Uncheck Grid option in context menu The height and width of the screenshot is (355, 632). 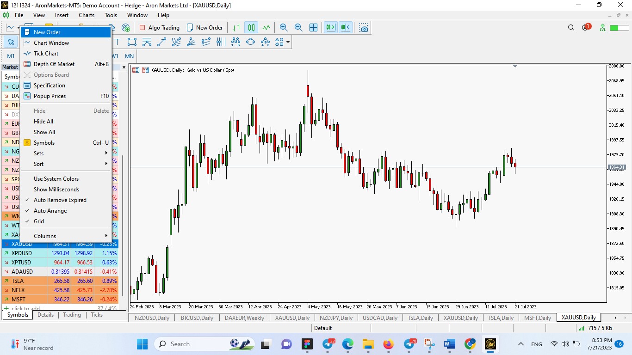pyautogui.click(x=66, y=221)
